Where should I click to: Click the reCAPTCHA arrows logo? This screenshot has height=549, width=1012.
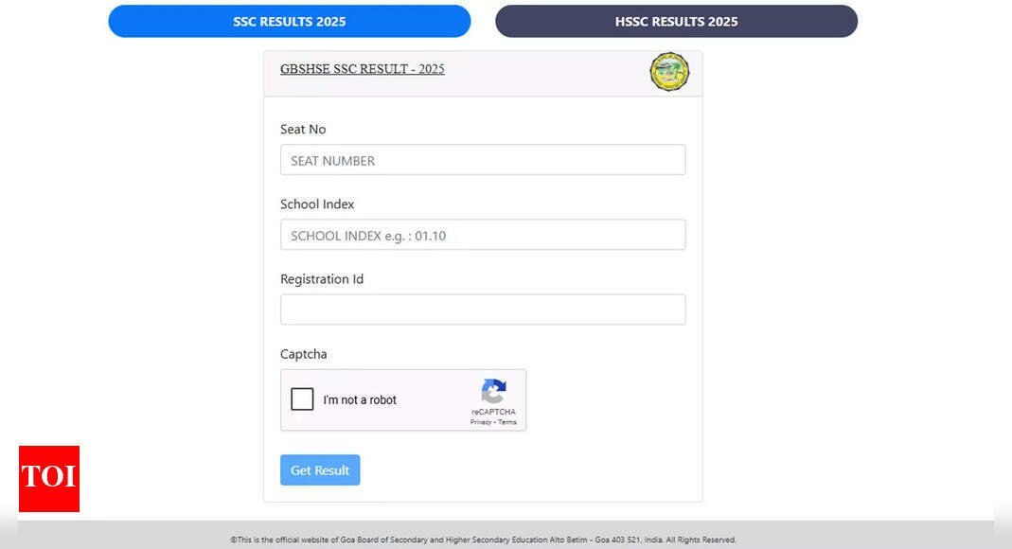[x=494, y=391]
